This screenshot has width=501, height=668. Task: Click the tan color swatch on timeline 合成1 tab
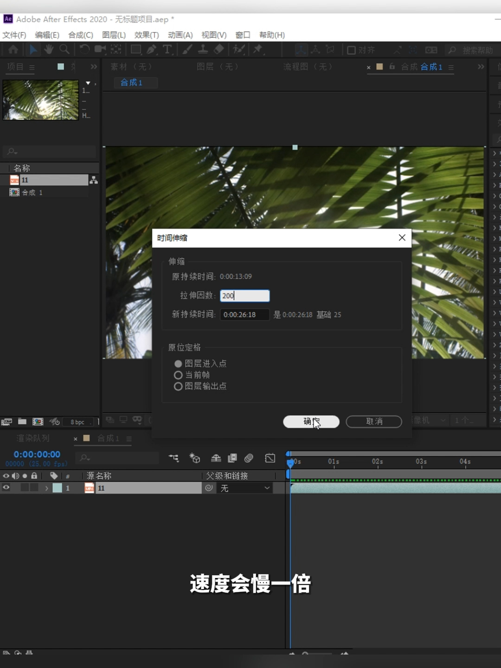coord(86,438)
